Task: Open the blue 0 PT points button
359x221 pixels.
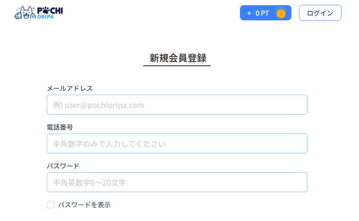Action: 265,13
